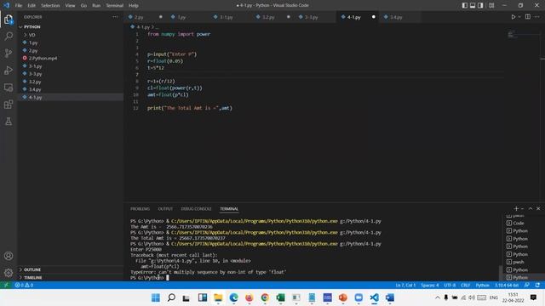Open File Explorer from taskbar
The width and height of the screenshot is (545, 306).
point(218,297)
